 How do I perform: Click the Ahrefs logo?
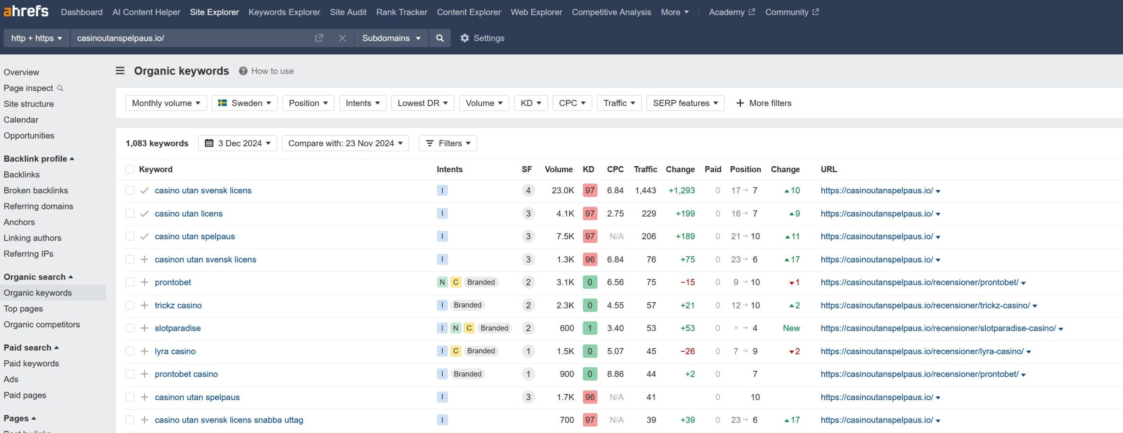pos(26,11)
